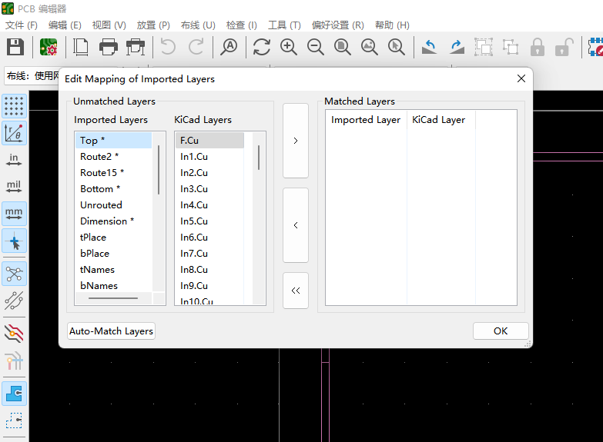Toggle ratsnest display icon
Image resolution: width=603 pixels, height=442 pixels.
tap(14, 274)
